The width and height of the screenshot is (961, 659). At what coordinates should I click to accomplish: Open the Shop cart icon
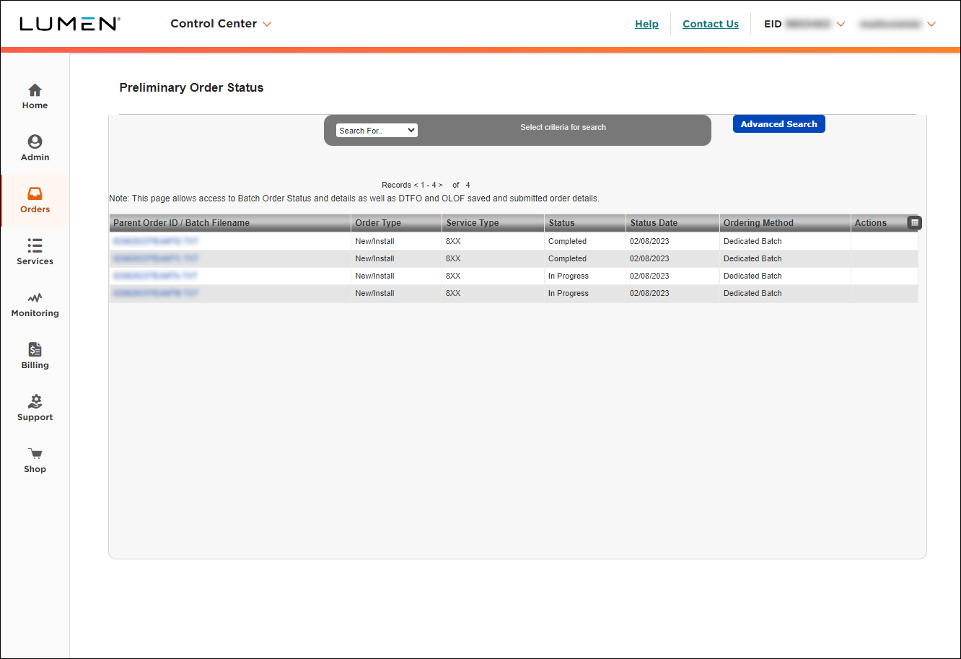click(35, 454)
